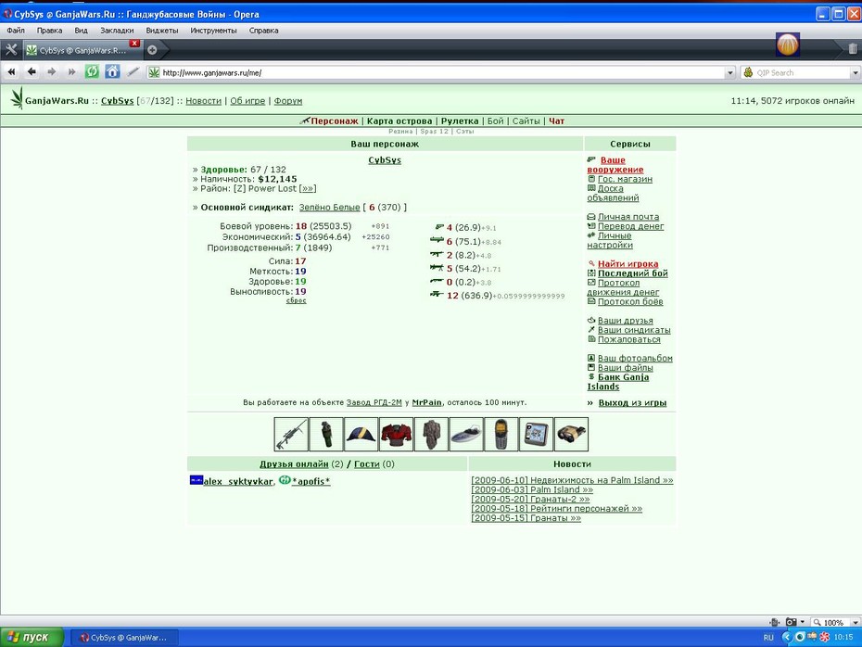Click the wand/edit toolbar icon
862x647 pixels.
[133, 71]
